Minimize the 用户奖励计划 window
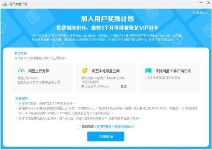The height and width of the screenshot is (150, 212). point(201,2)
